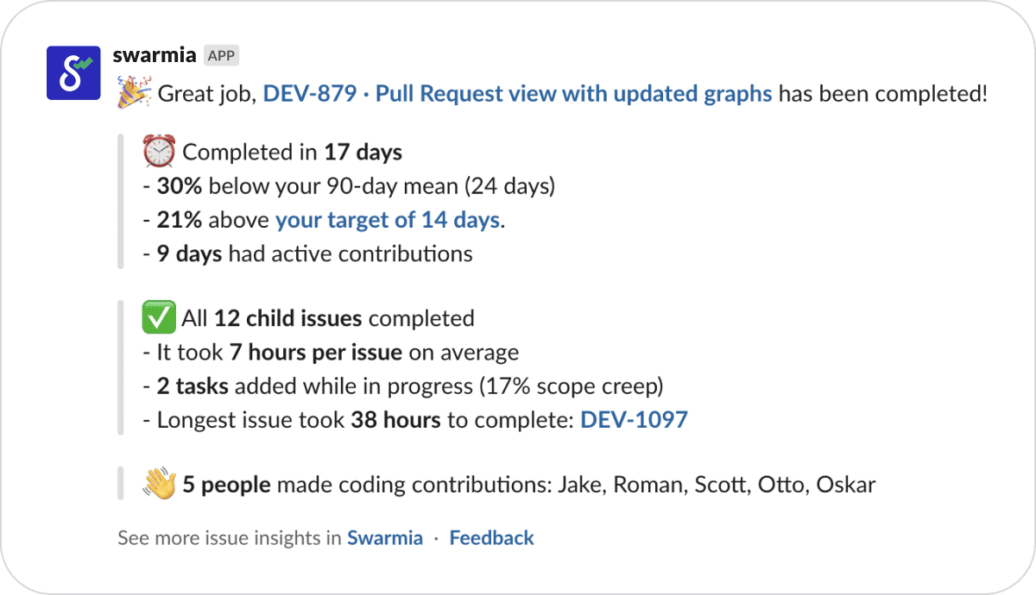Click the '5 people' bold text
This screenshot has height=595, width=1036.
226,485
